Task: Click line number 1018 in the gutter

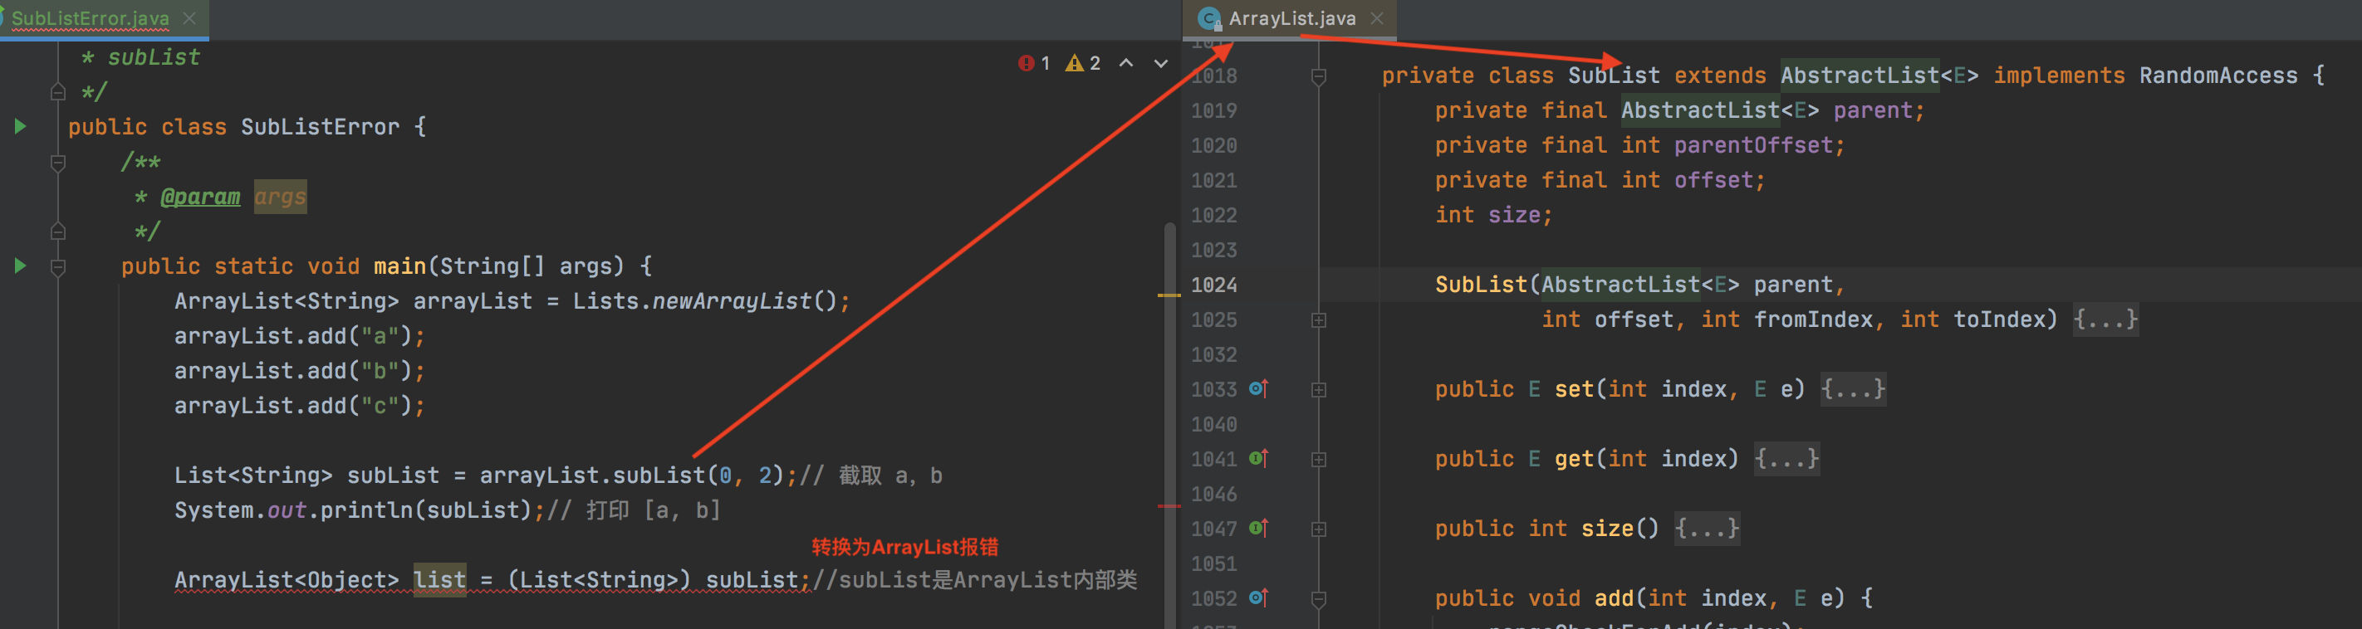Action: [1214, 76]
